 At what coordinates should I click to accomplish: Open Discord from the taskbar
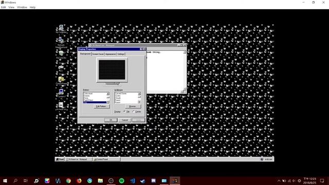point(153,180)
